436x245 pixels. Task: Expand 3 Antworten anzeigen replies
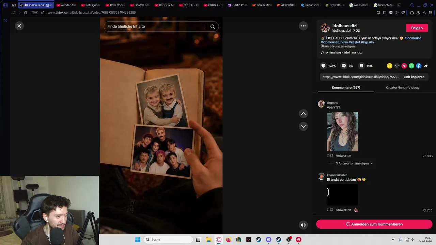[354, 163]
